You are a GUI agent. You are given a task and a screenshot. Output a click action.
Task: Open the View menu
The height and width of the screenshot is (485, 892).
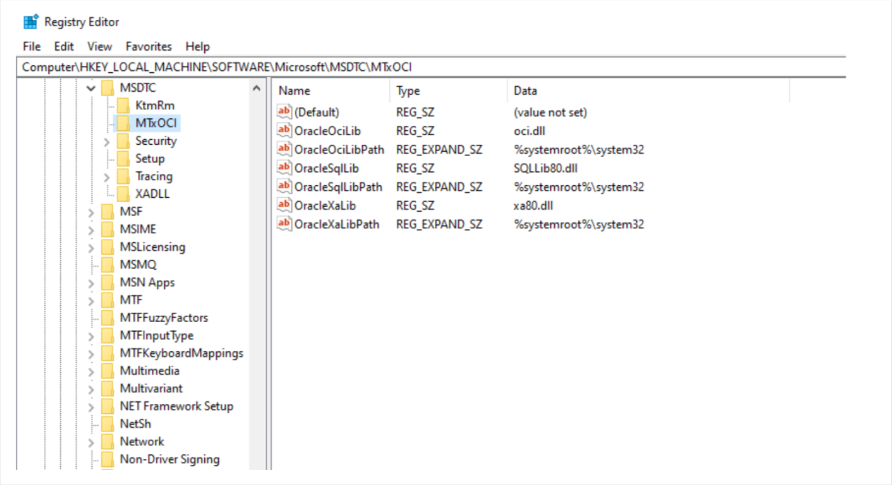tap(99, 47)
